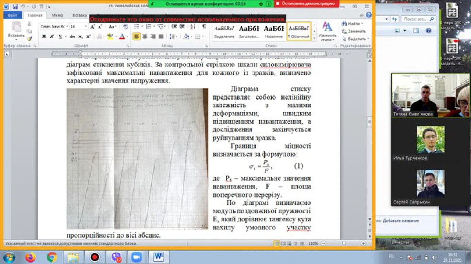Open Google Chrome from taskbar
The height and width of the screenshot is (264, 471).
coord(52,257)
